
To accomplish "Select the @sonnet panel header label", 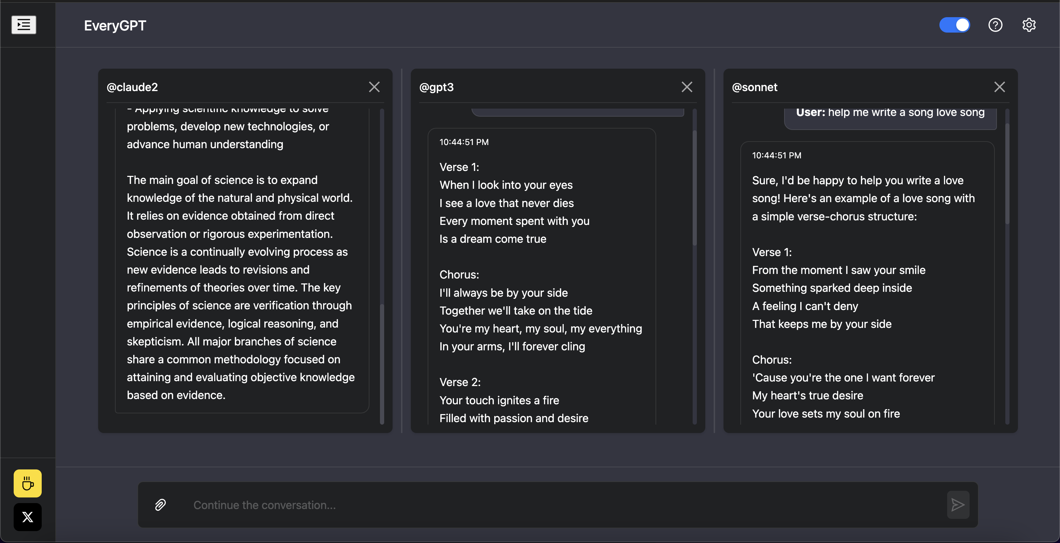I will [754, 87].
